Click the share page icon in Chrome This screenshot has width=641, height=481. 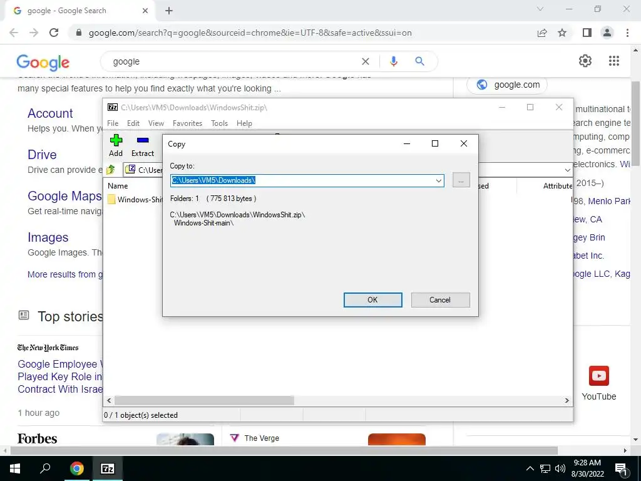coord(542,33)
